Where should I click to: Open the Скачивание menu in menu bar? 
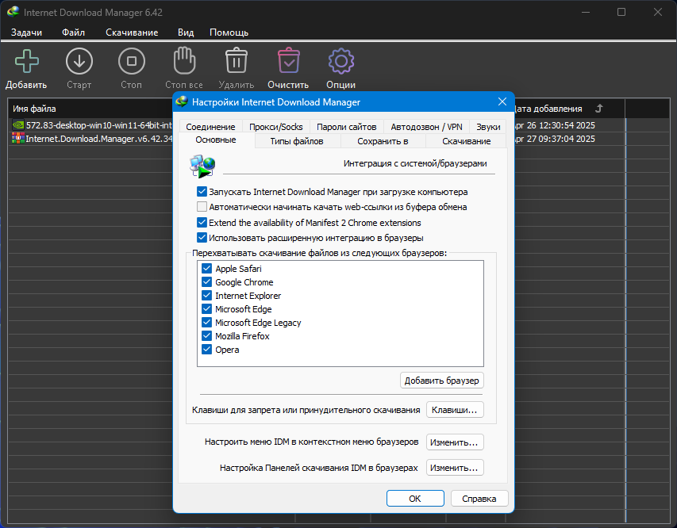[x=132, y=33]
